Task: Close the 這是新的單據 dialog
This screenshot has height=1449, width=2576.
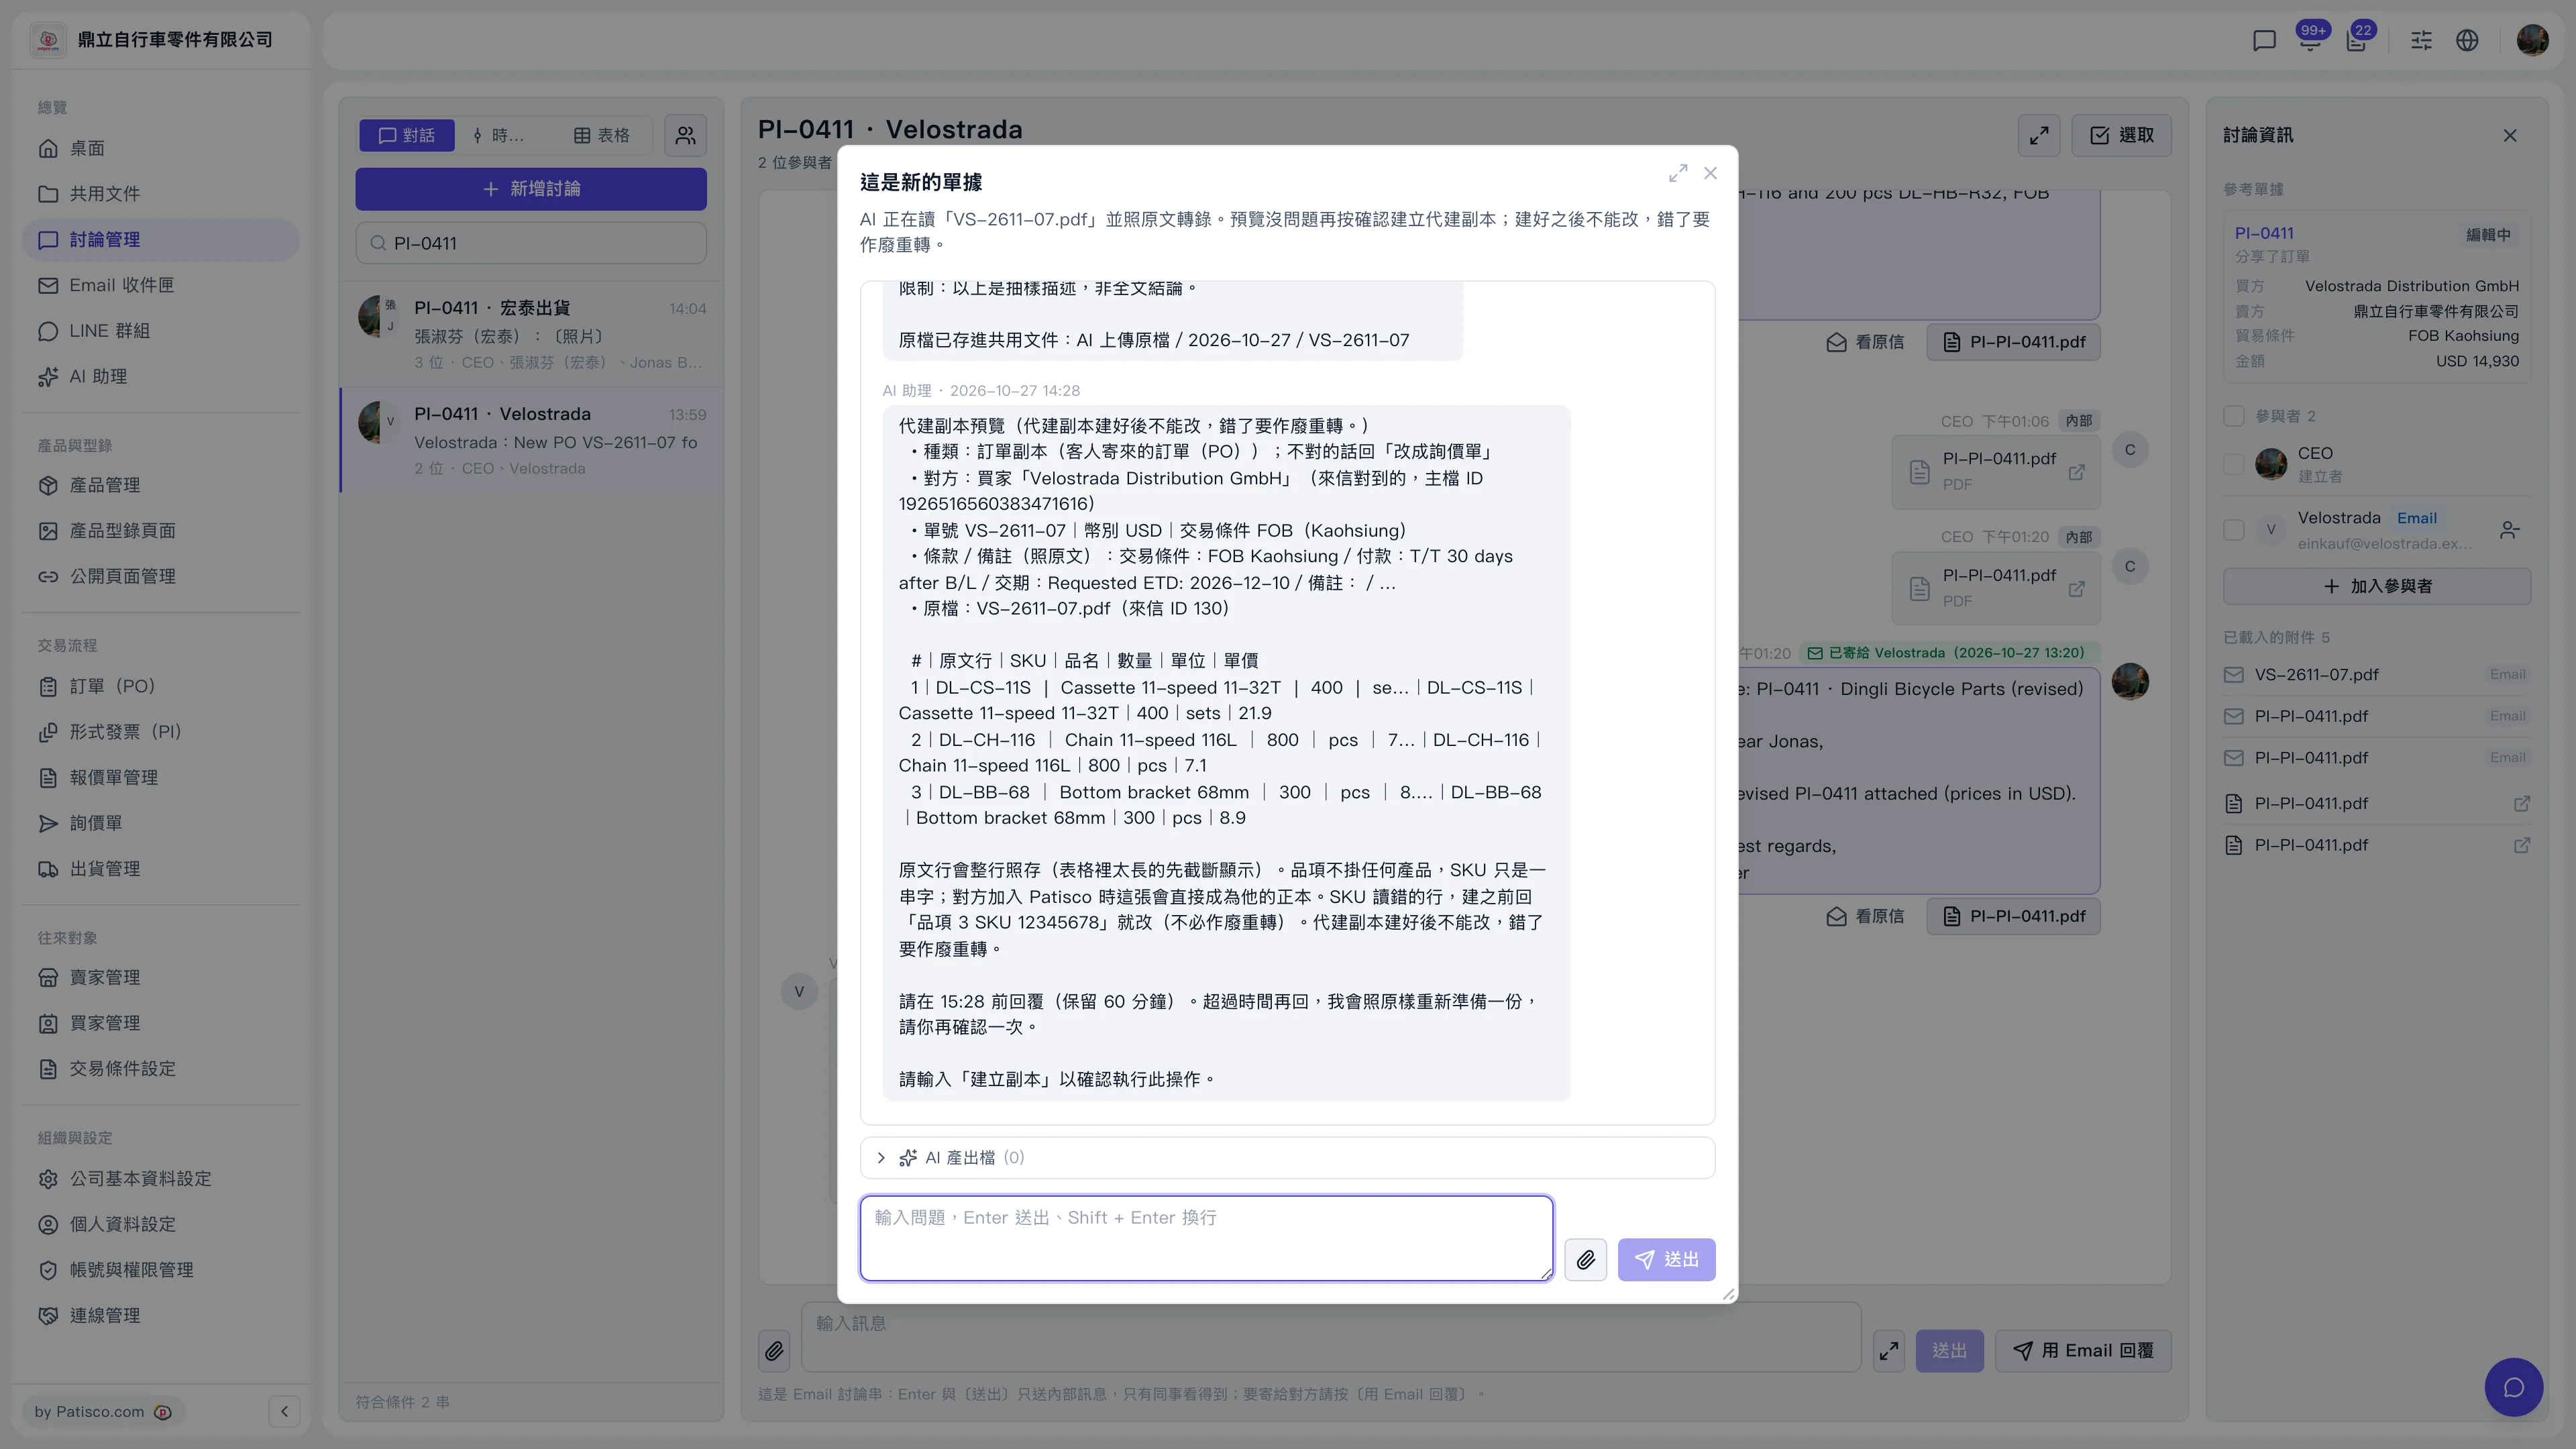Action: click(1711, 173)
